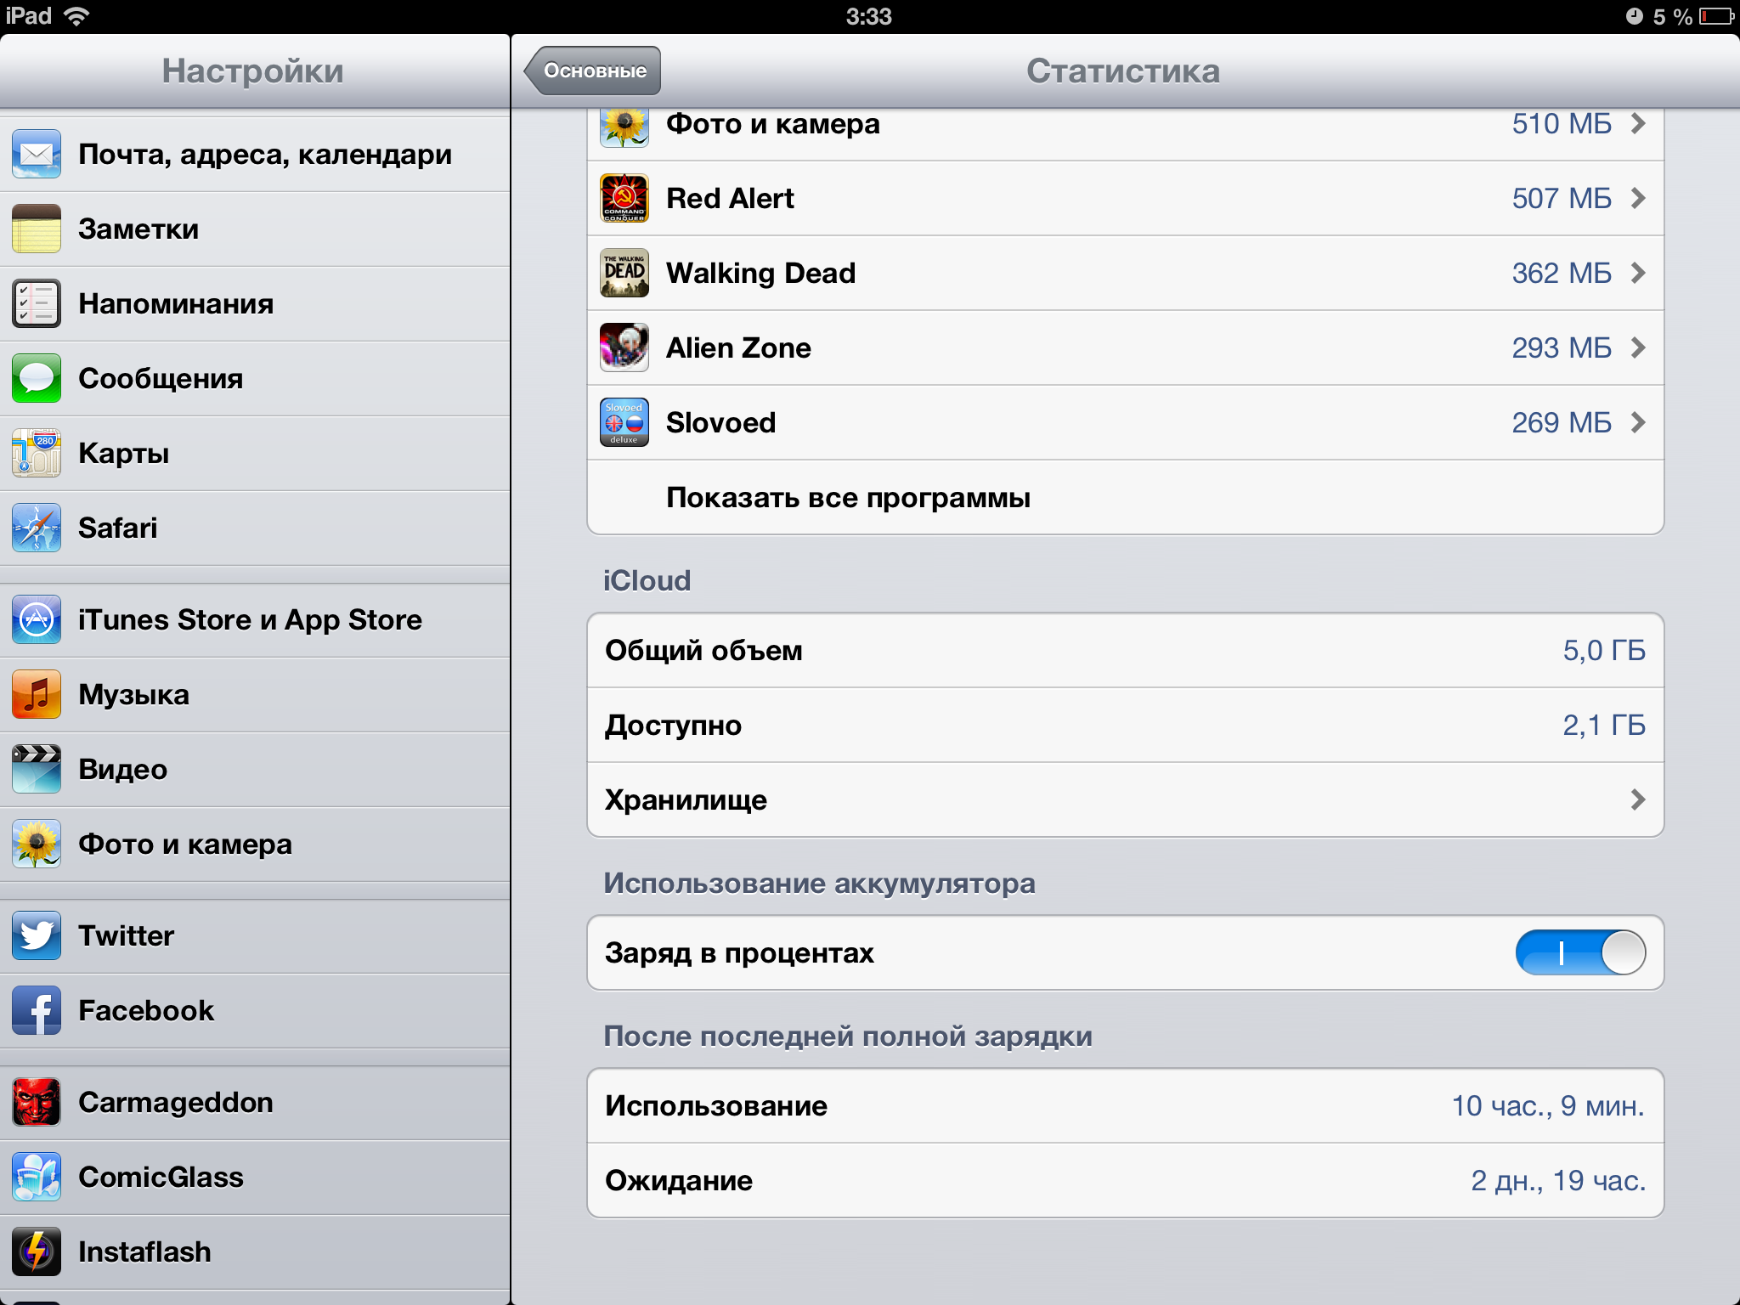Go back with the Основные button

click(592, 71)
